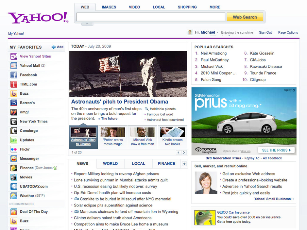Viewport: 307px width, 230px height.
Task: Click the Web Search button
Action: (x=245, y=17)
